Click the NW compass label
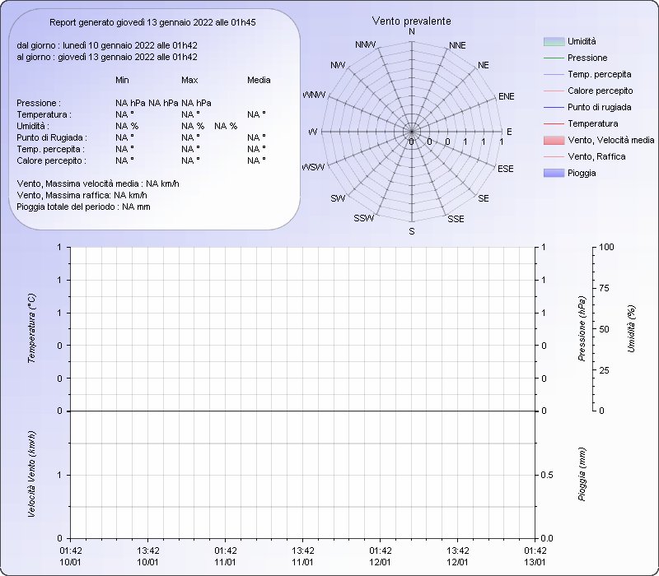The height and width of the screenshot is (576, 659). 338,66
